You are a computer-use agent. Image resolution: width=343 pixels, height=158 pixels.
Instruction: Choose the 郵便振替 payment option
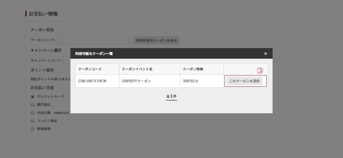tap(33, 129)
